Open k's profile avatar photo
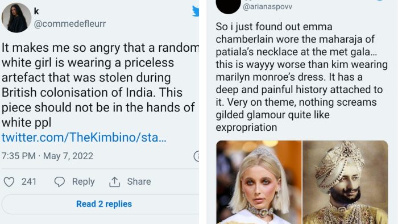Viewport: 398px width, 224px height. [x=16, y=18]
